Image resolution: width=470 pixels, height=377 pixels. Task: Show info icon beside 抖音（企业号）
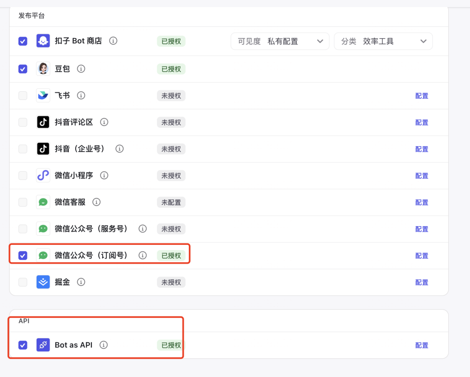(x=120, y=149)
